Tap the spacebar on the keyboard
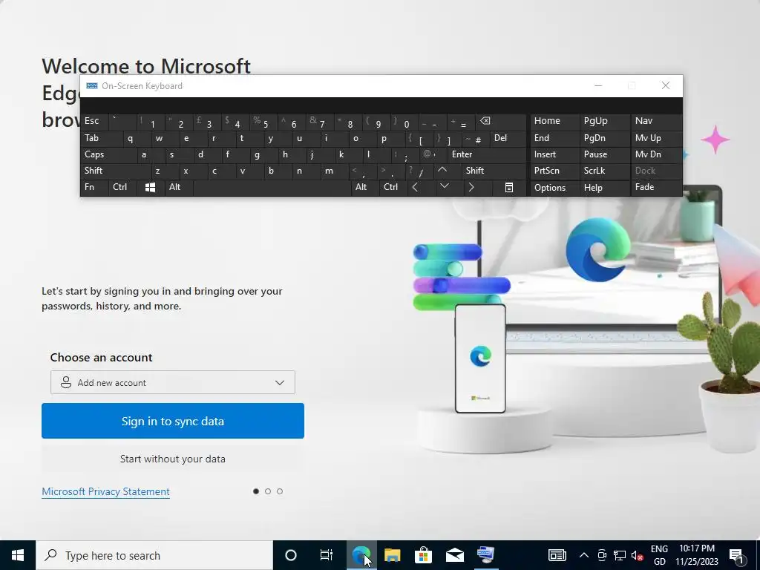 [x=272, y=188]
